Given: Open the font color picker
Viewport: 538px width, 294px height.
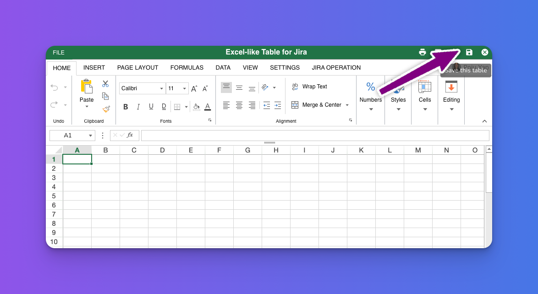Looking at the screenshot, I should click(207, 106).
